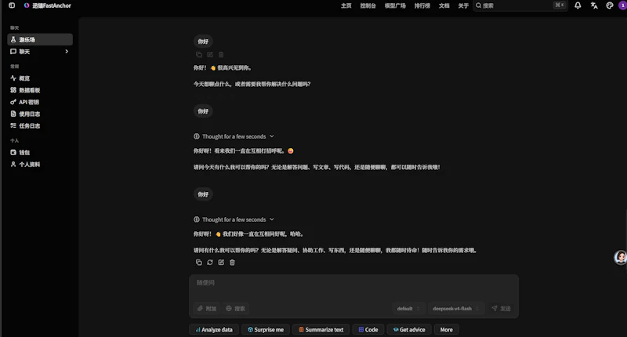Go to 排行榜 in the top navigation

click(x=422, y=5)
